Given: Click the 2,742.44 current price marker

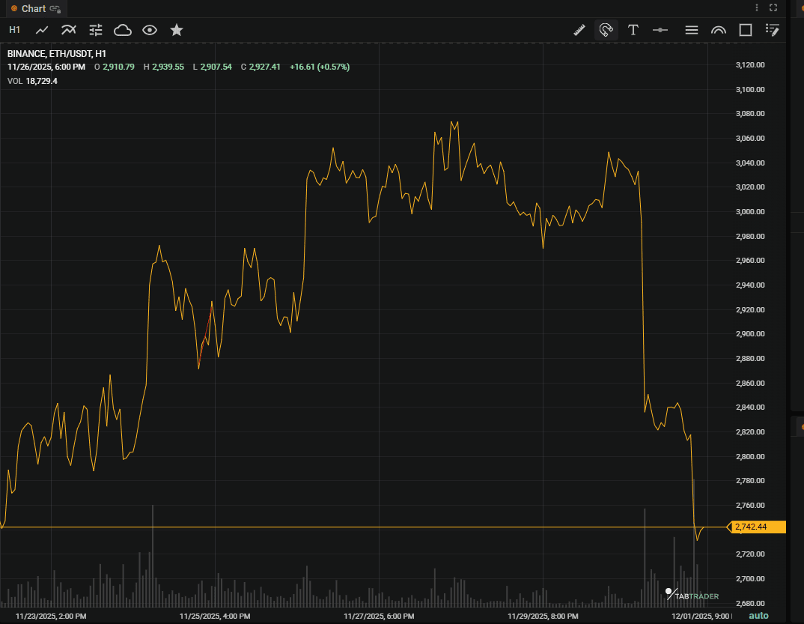Looking at the screenshot, I should (757, 527).
